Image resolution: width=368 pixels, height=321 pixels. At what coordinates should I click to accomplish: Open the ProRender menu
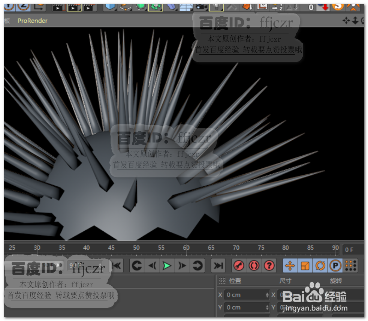coord(32,21)
